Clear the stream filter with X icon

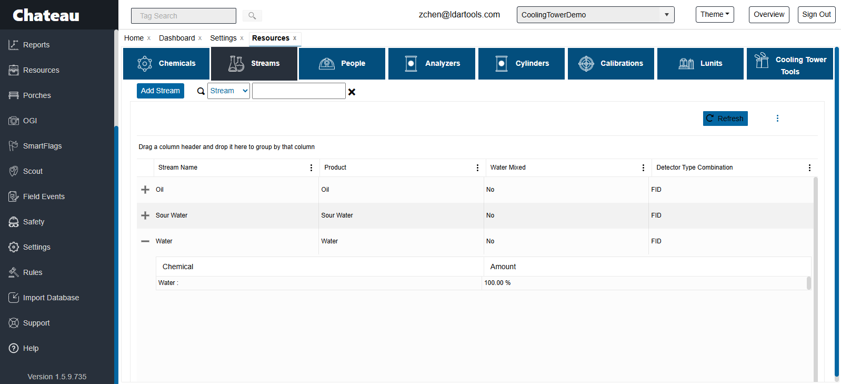[352, 92]
